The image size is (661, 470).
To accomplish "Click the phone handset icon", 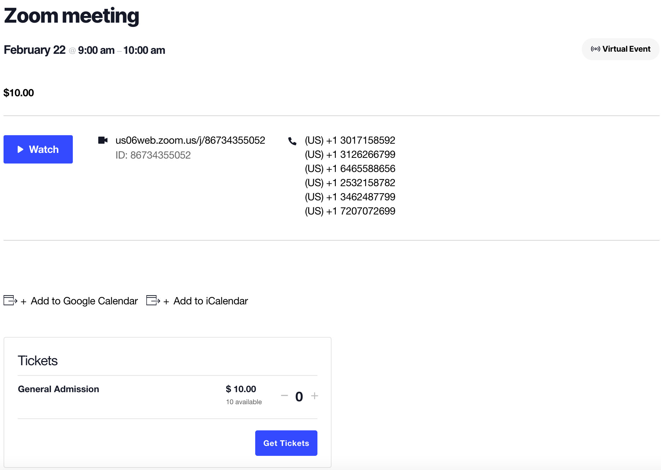I will pos(292,141).
